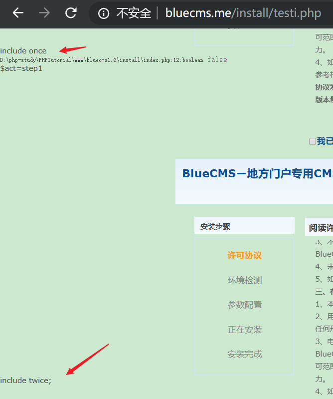Click the browser forward arrow
333x399 pixels.
(44, 12)
